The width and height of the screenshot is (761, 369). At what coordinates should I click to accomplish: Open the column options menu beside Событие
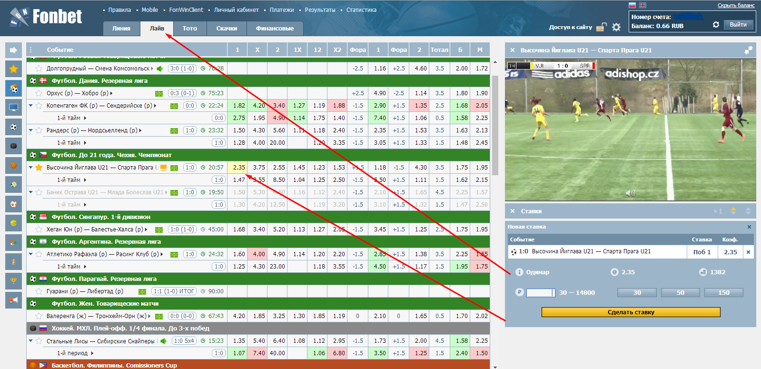click(31, 50)
